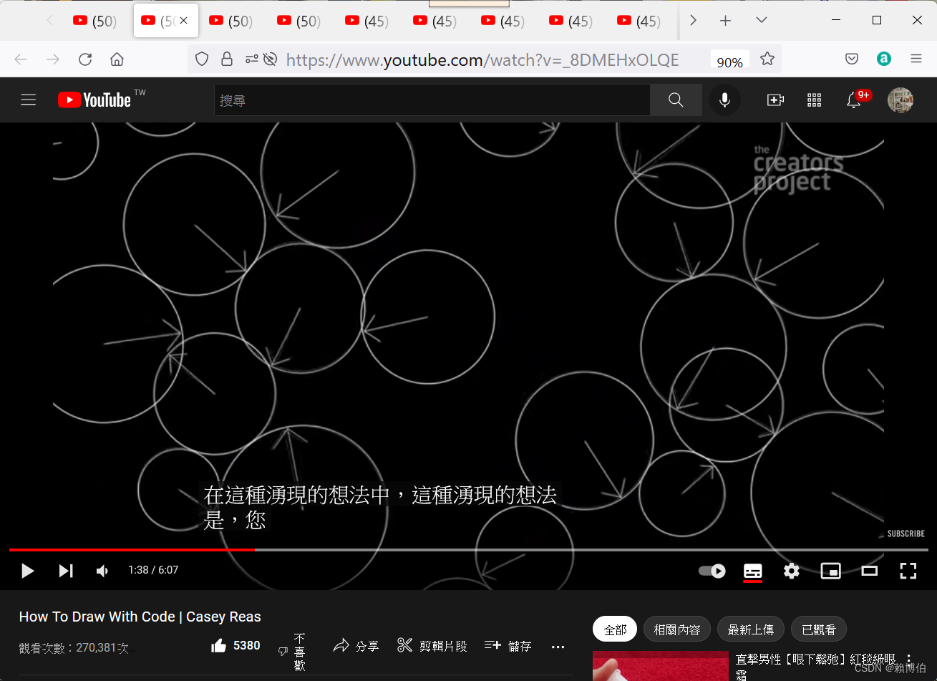Click the search magnifier button
Viewport: 937px width, 681px height.
(676, 100)
